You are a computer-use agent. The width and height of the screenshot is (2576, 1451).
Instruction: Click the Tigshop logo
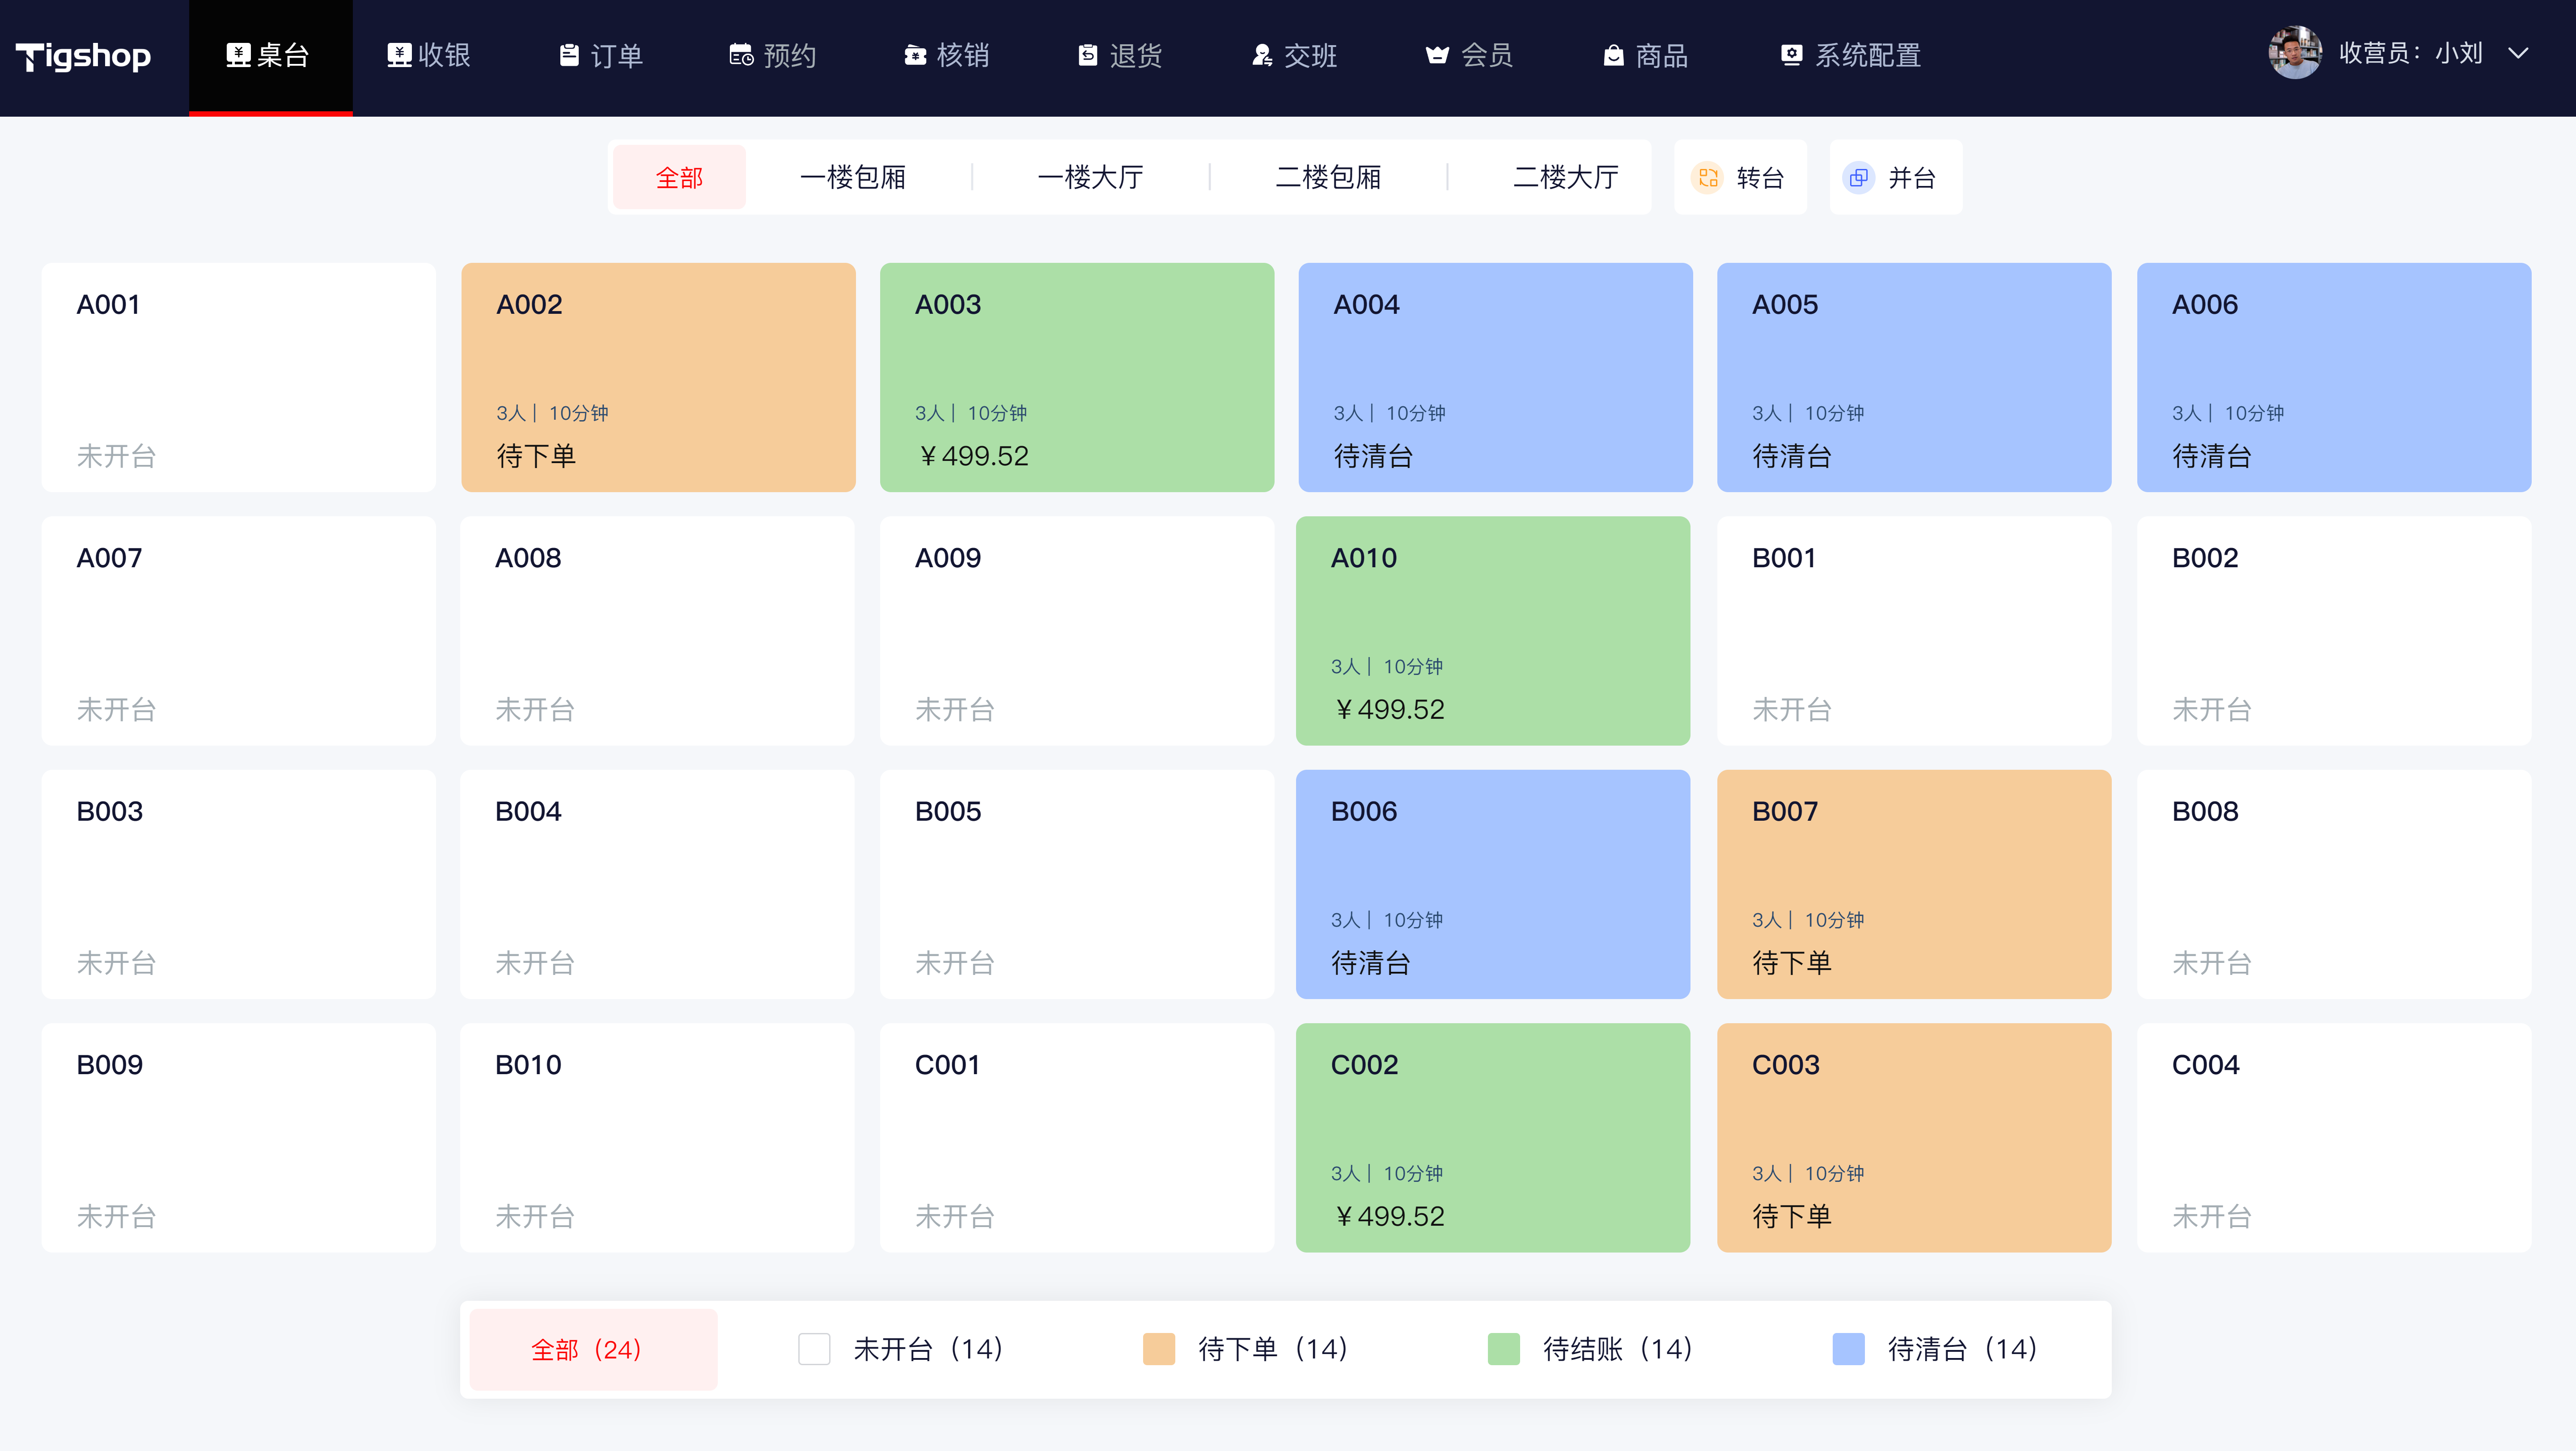point(83,56)
